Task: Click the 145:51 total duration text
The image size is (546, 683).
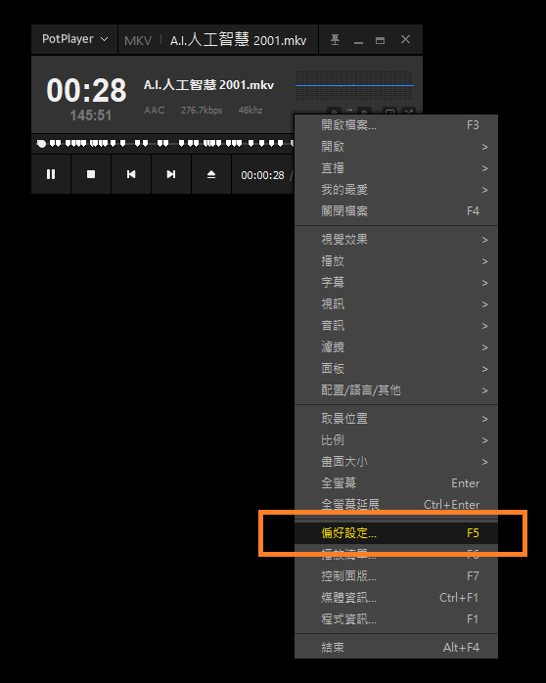Action: 91,115
